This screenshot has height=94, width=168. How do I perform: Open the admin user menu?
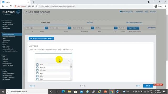(x=153, y=11)
